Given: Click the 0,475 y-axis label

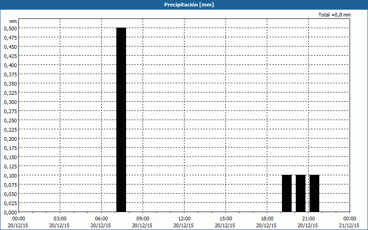Looking at the screenshot, I should pos(10,38).
